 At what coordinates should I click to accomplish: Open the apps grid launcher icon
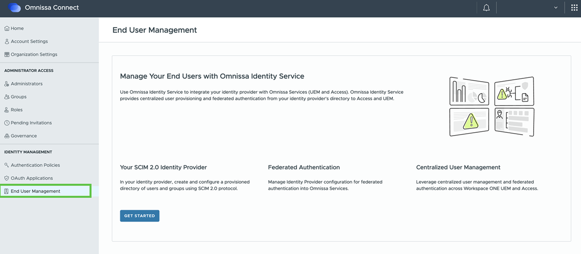574,8
